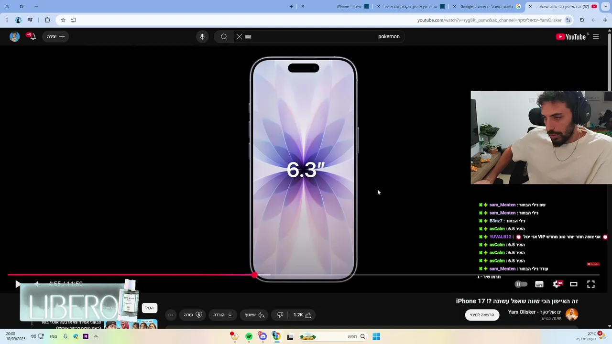Close the iPhone - אייפון tab
Image resolution: width=612 pixels, height=344 pixels.
pyautogui.click(x=303, y=7)
